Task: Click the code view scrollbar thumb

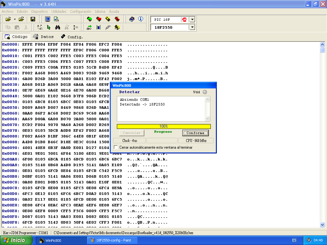Action: click(322, 50)
